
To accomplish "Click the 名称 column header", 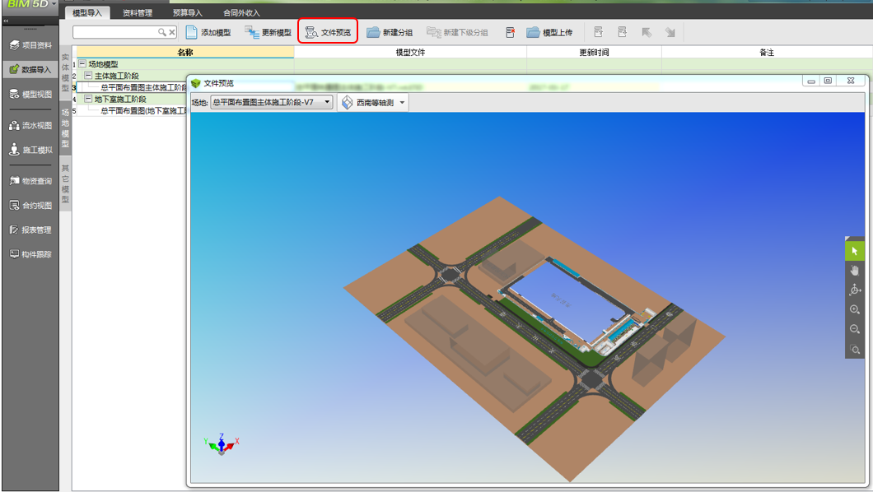I will (185, 53).
